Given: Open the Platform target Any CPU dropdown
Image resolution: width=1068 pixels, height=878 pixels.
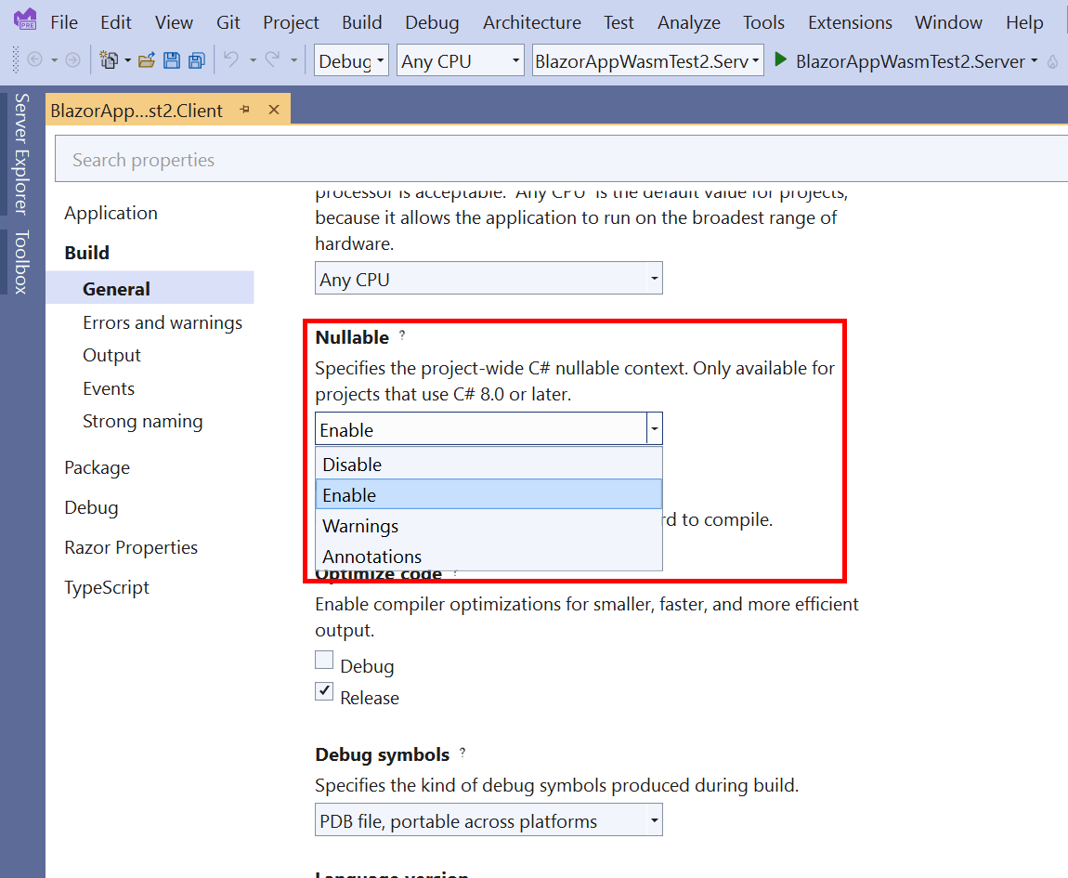Looking at the screenshot, I should tap(488, 278).
